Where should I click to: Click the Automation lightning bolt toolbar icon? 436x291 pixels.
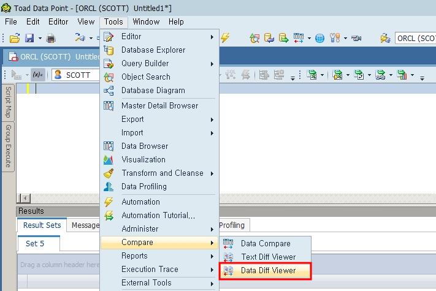coord(225,38)
